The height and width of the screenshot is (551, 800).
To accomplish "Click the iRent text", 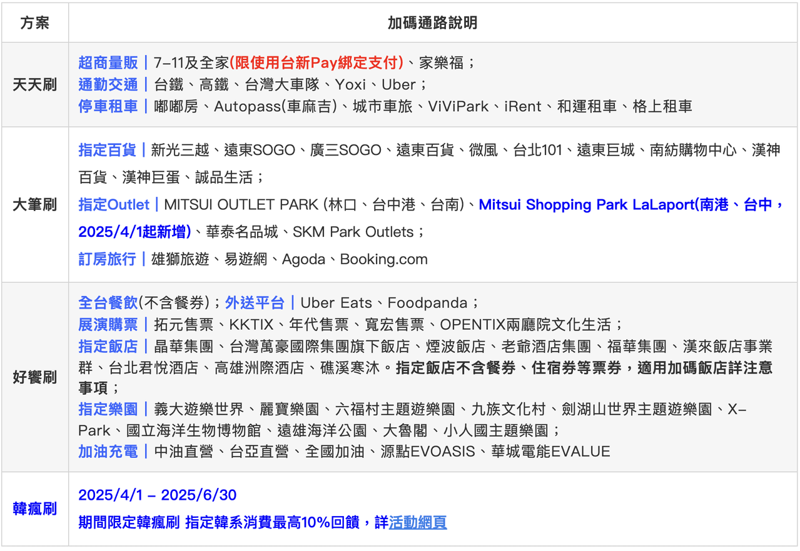I will point(524,106).
